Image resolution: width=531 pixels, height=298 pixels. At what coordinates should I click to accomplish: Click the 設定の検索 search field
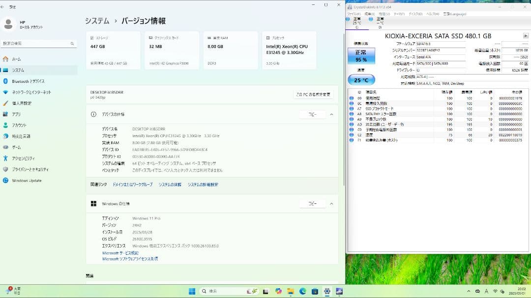pos(38,43)
